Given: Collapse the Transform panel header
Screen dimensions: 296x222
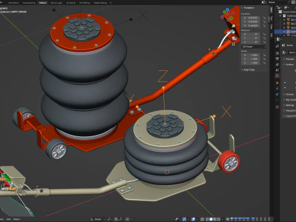Looking at the screenshot, I should pyautogui.click(x=248, y=8).
